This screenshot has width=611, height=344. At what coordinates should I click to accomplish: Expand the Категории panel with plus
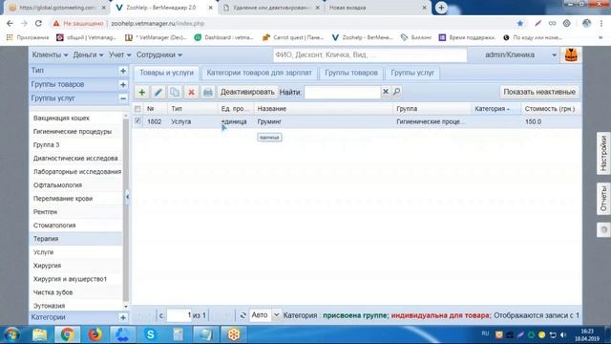[x=123, y=317]
